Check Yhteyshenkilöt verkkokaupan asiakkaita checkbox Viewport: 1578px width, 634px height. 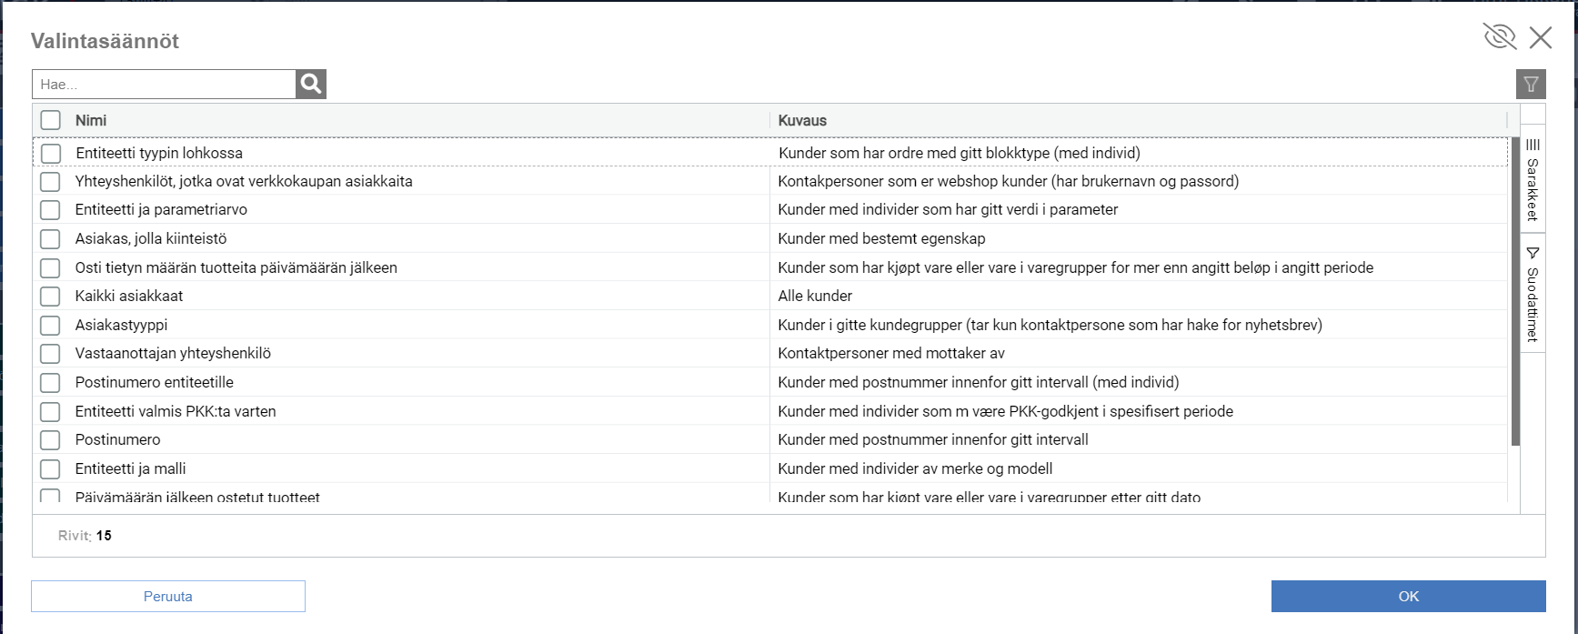tap(51, 181)
